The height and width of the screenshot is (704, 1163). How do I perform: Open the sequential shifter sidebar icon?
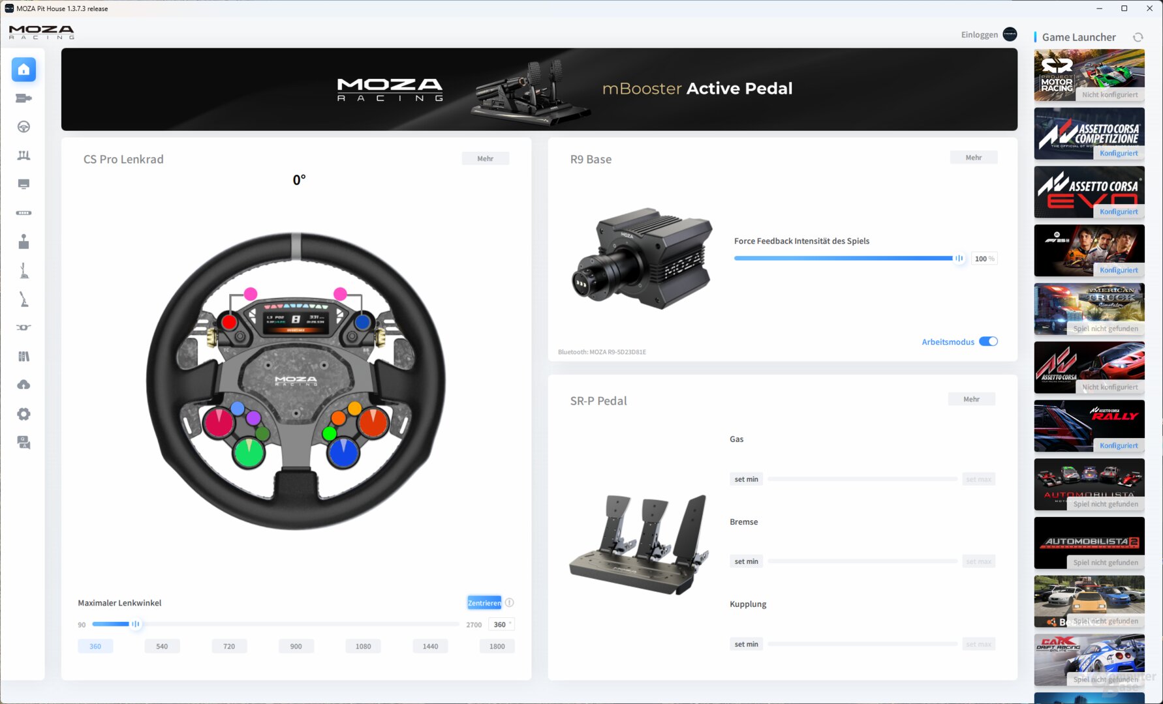pyautogui.click(x=23, y=271)
